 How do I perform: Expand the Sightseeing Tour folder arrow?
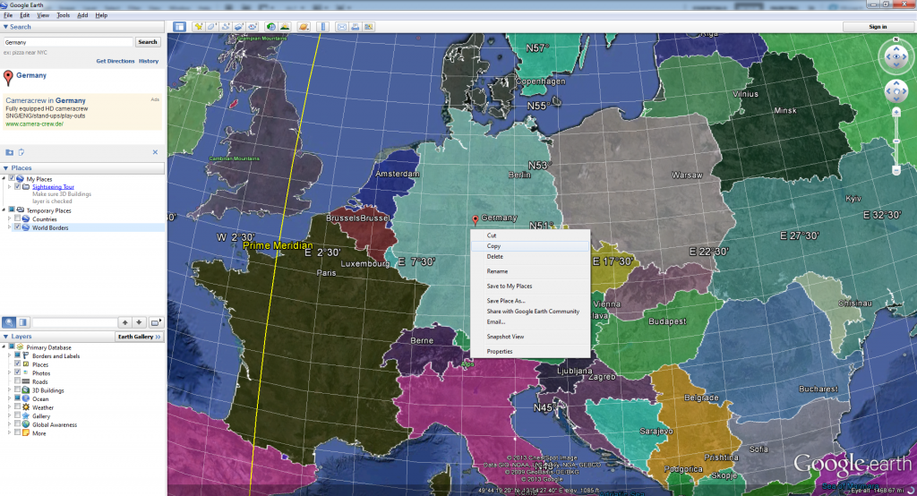[x=9, y=186]
